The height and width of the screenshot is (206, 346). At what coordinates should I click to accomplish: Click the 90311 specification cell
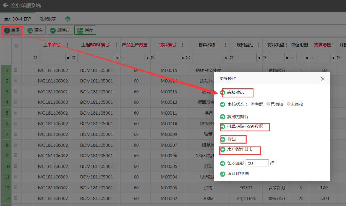pyautogui.click(x=247, y=187)
